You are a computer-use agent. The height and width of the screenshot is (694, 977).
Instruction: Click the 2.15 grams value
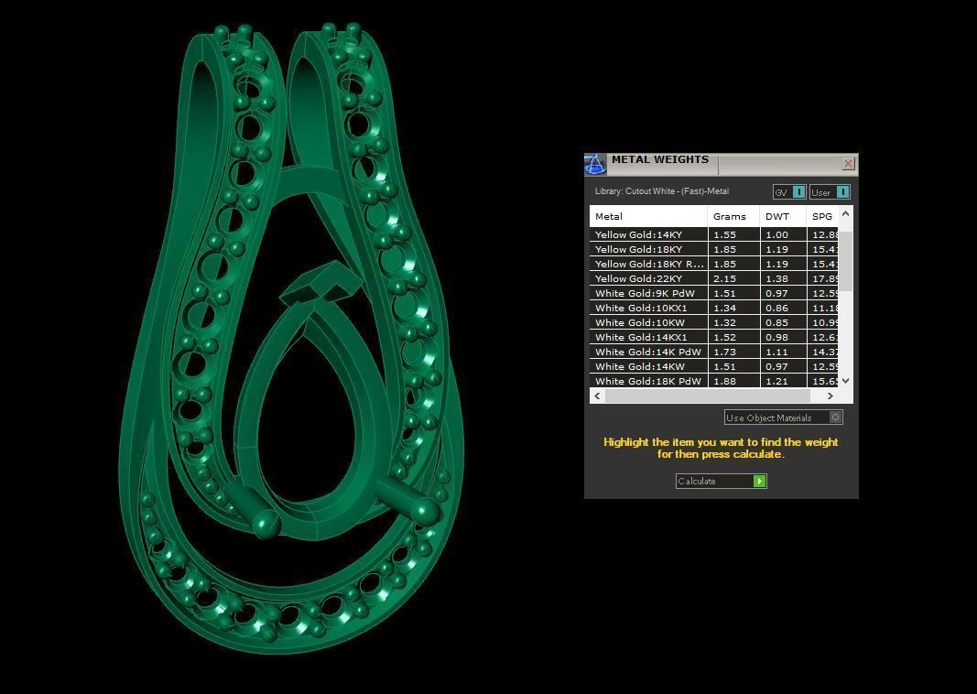pyautogui.click(x=724, y=278)
